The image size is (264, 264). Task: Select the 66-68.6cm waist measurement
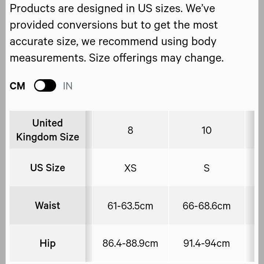point(206,206)
